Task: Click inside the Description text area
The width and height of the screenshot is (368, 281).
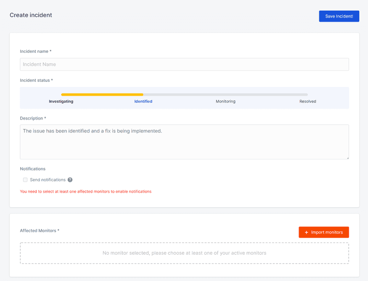Action: pos(184,142)
